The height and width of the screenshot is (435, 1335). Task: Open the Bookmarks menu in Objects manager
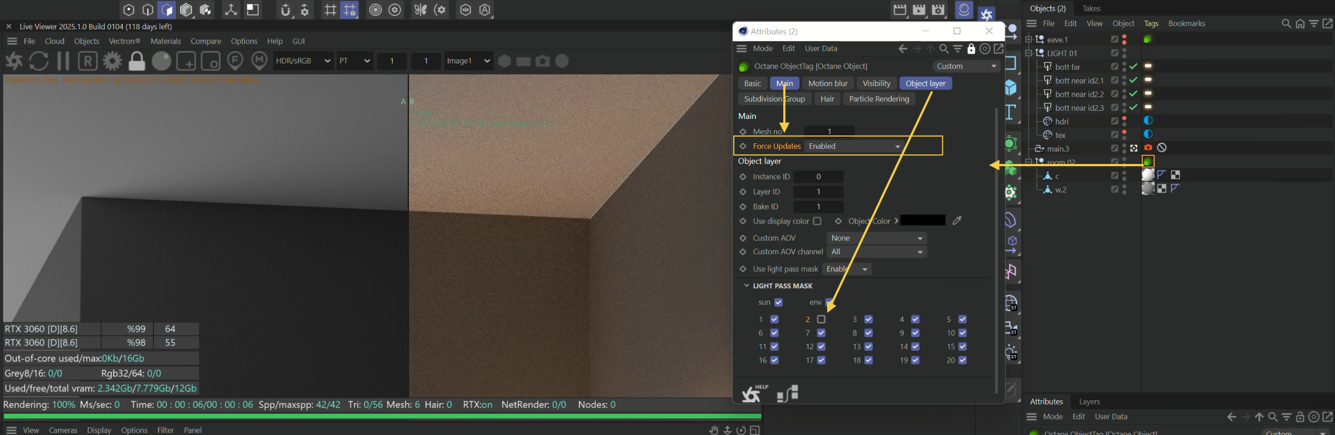point(1187,23)
